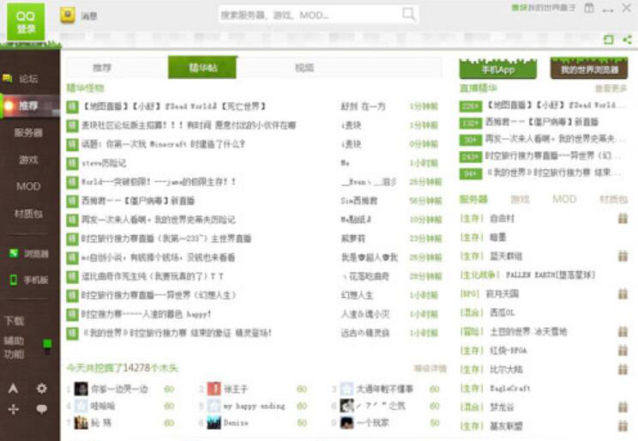Screen dimensions: 638x441
Task: Select the 材质包 tab in right panel
Action: (614, 199)
